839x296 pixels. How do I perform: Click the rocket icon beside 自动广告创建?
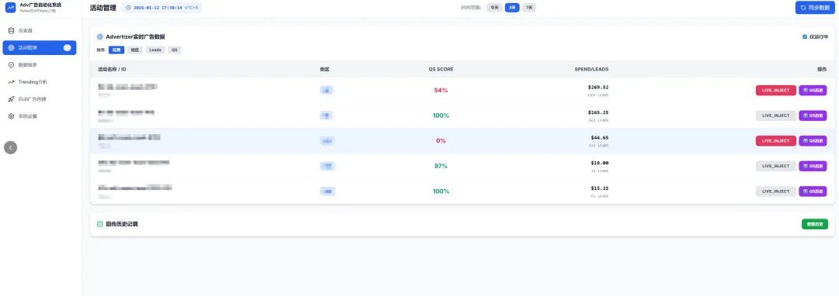click(11, 98)
